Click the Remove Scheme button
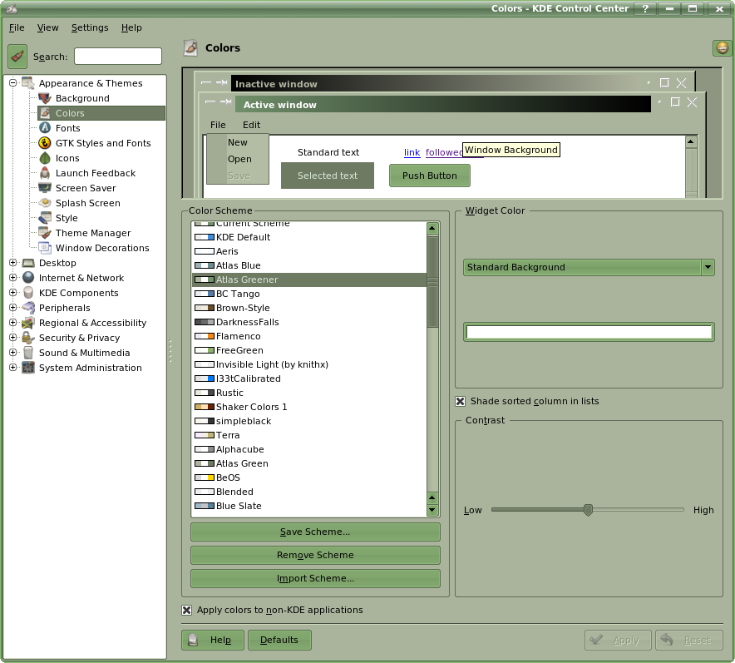 315,555
